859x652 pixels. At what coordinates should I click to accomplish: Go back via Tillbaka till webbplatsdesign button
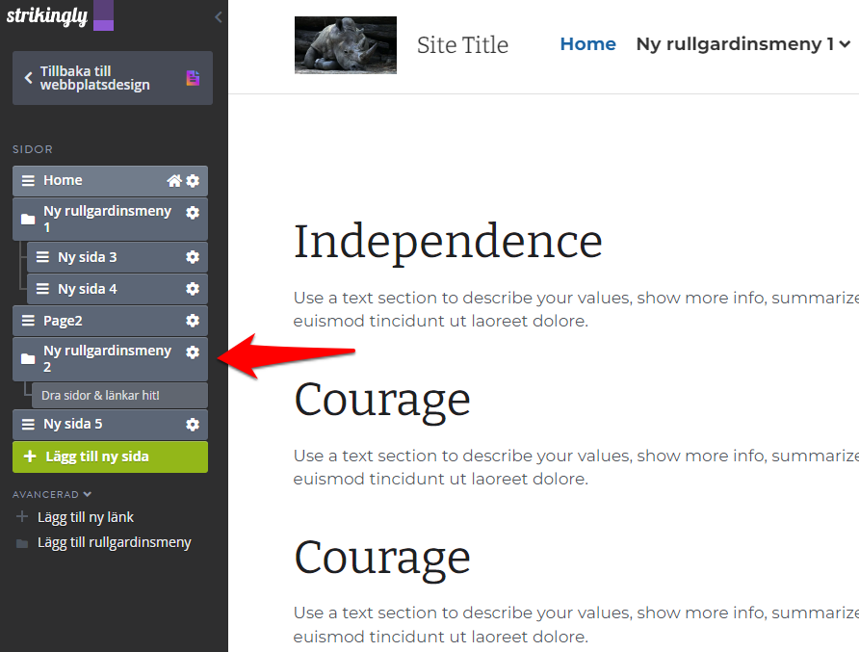tap(113, 78)
